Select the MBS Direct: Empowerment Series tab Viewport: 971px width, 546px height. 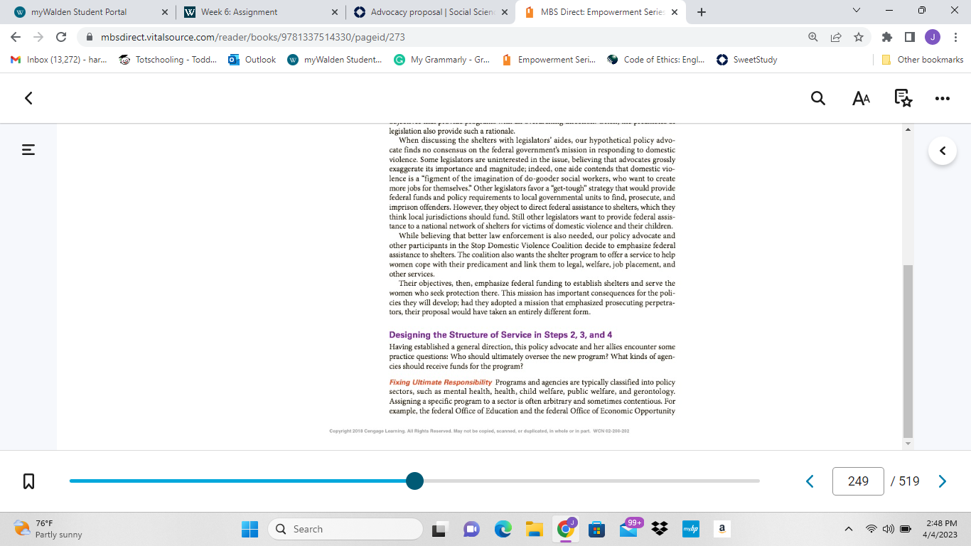tap(601, 12)
